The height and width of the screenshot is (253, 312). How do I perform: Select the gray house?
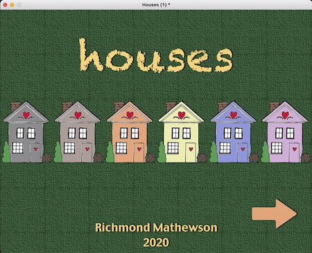(x=26, y=132)
